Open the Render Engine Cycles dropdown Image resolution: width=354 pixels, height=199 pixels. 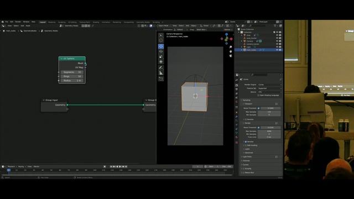tap(270, 85)
